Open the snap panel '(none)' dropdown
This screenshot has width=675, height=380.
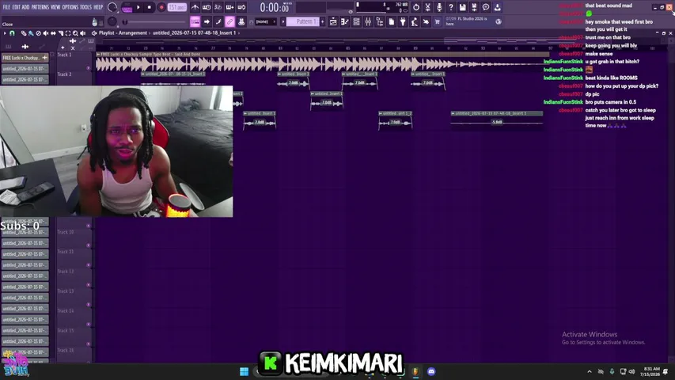(x=266, y=21)
